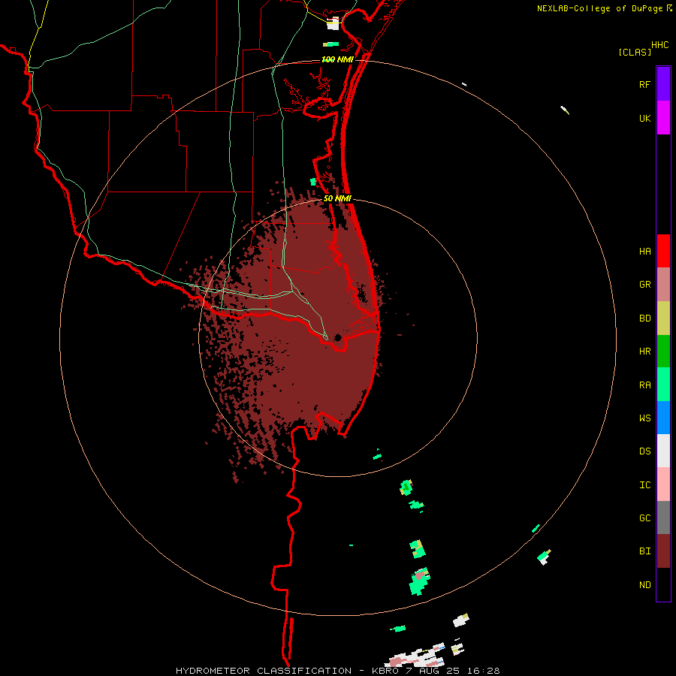676x676 pixels.
Task: Click the RA light green legend swatch
Action: click(663, 385)
